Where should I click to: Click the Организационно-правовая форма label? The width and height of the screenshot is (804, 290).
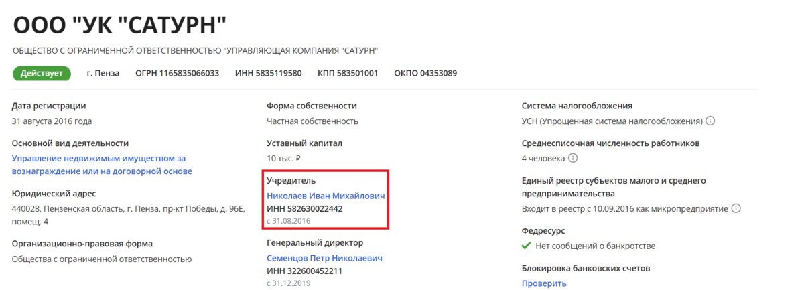tap(82, 244)
